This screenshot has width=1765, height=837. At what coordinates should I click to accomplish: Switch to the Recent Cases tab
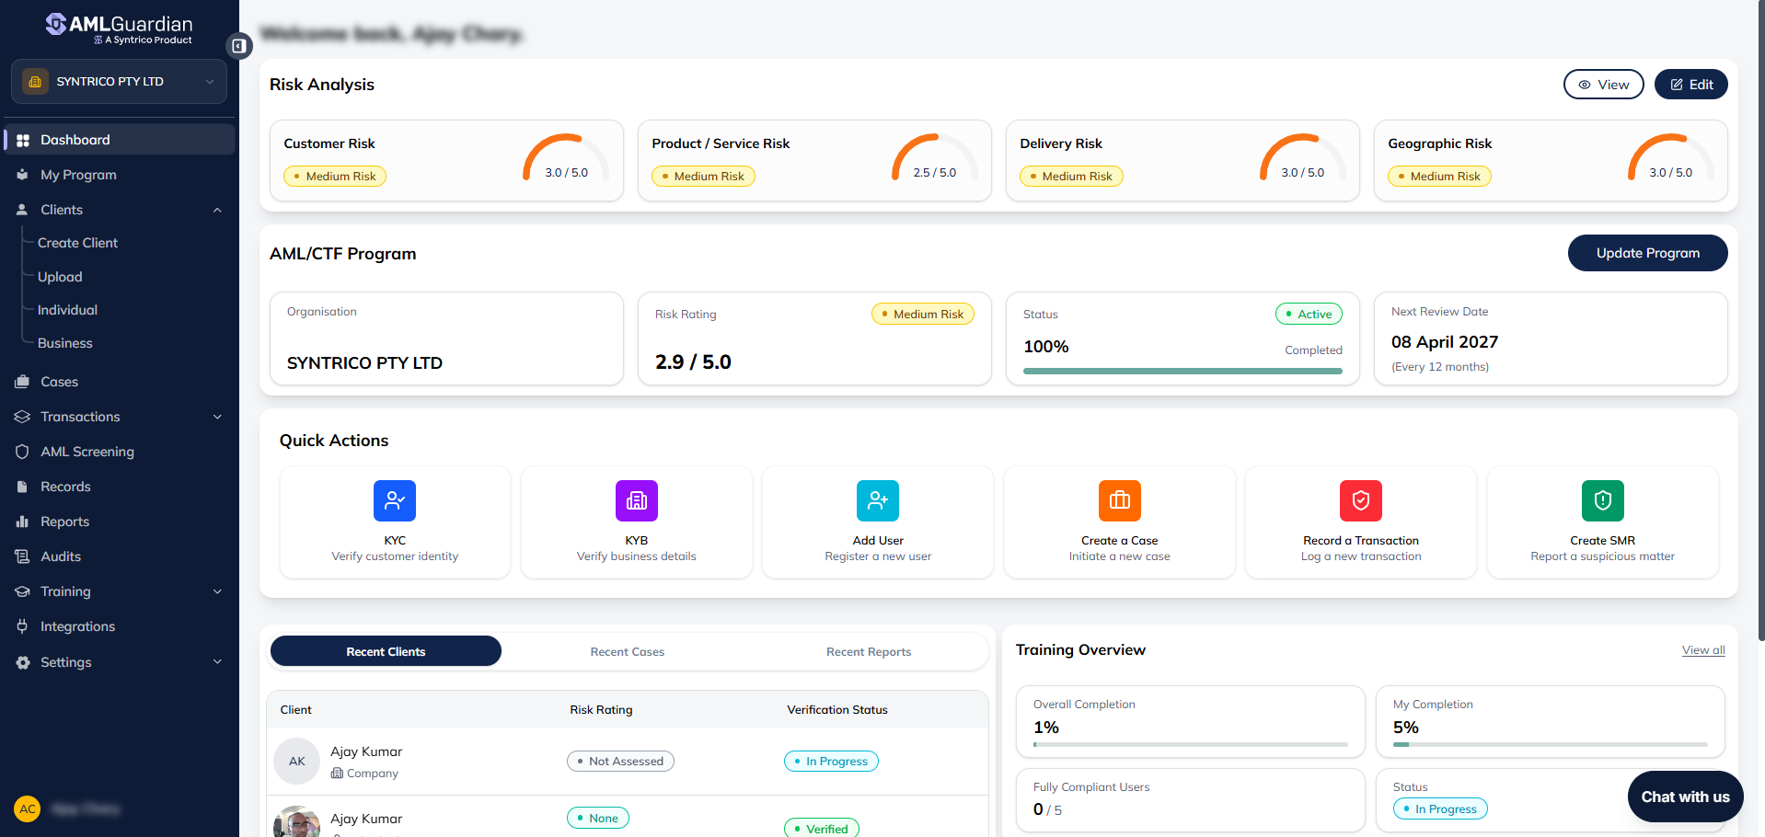coord(628,651)
